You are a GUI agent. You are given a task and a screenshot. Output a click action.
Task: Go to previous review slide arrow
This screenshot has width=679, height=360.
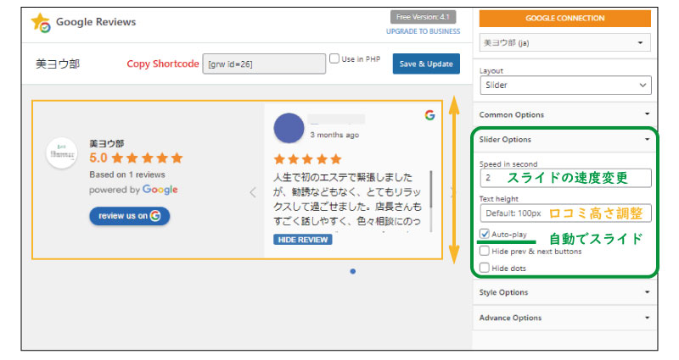[x=252, y=192]
